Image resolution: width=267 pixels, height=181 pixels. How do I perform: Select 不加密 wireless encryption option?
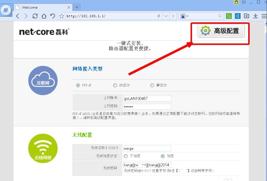point(126,156)
